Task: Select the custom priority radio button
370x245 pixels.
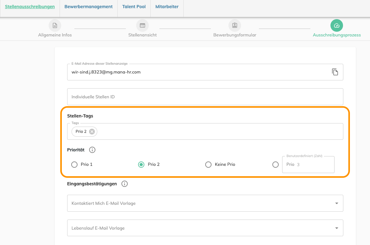Action: click(x=276, y=165)
